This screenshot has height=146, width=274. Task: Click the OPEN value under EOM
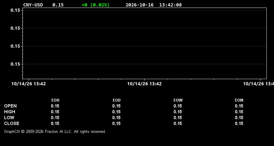[x=239, y=106]
